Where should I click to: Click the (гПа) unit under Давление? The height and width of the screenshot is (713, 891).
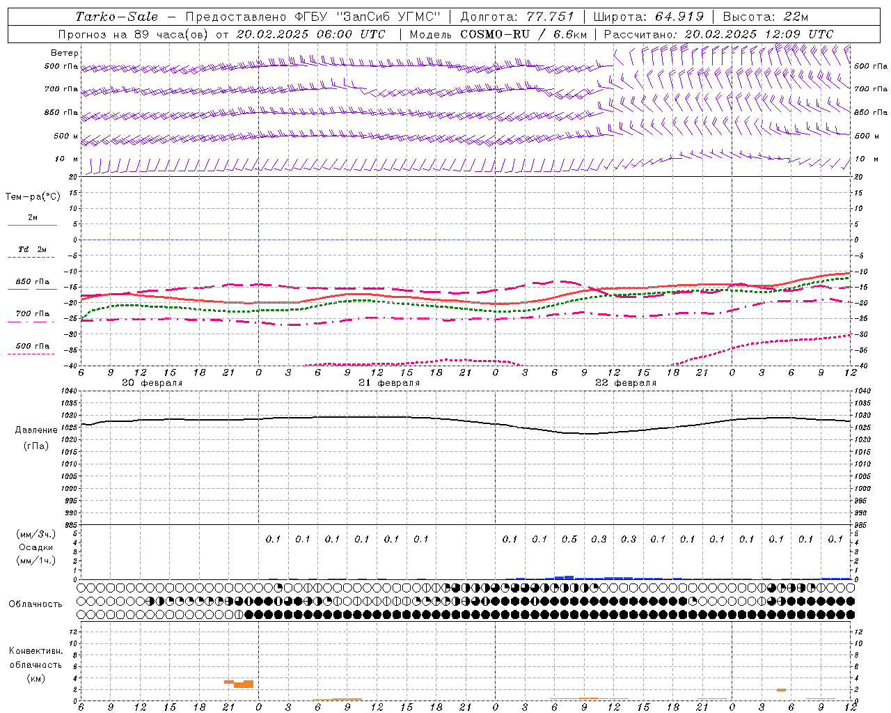36,446
